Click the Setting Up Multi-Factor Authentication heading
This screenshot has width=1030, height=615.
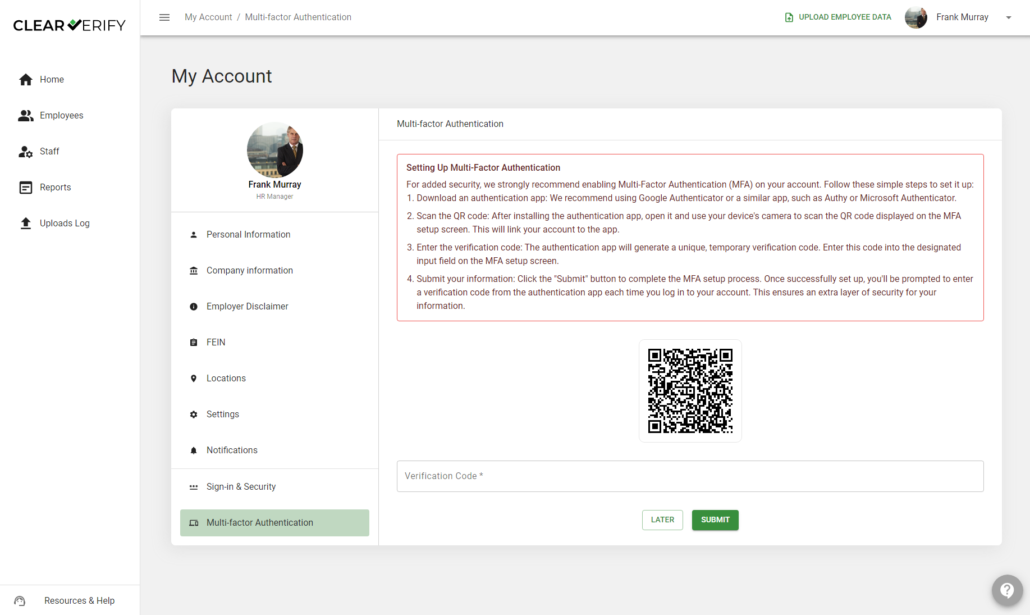click(x=483, y=168)
